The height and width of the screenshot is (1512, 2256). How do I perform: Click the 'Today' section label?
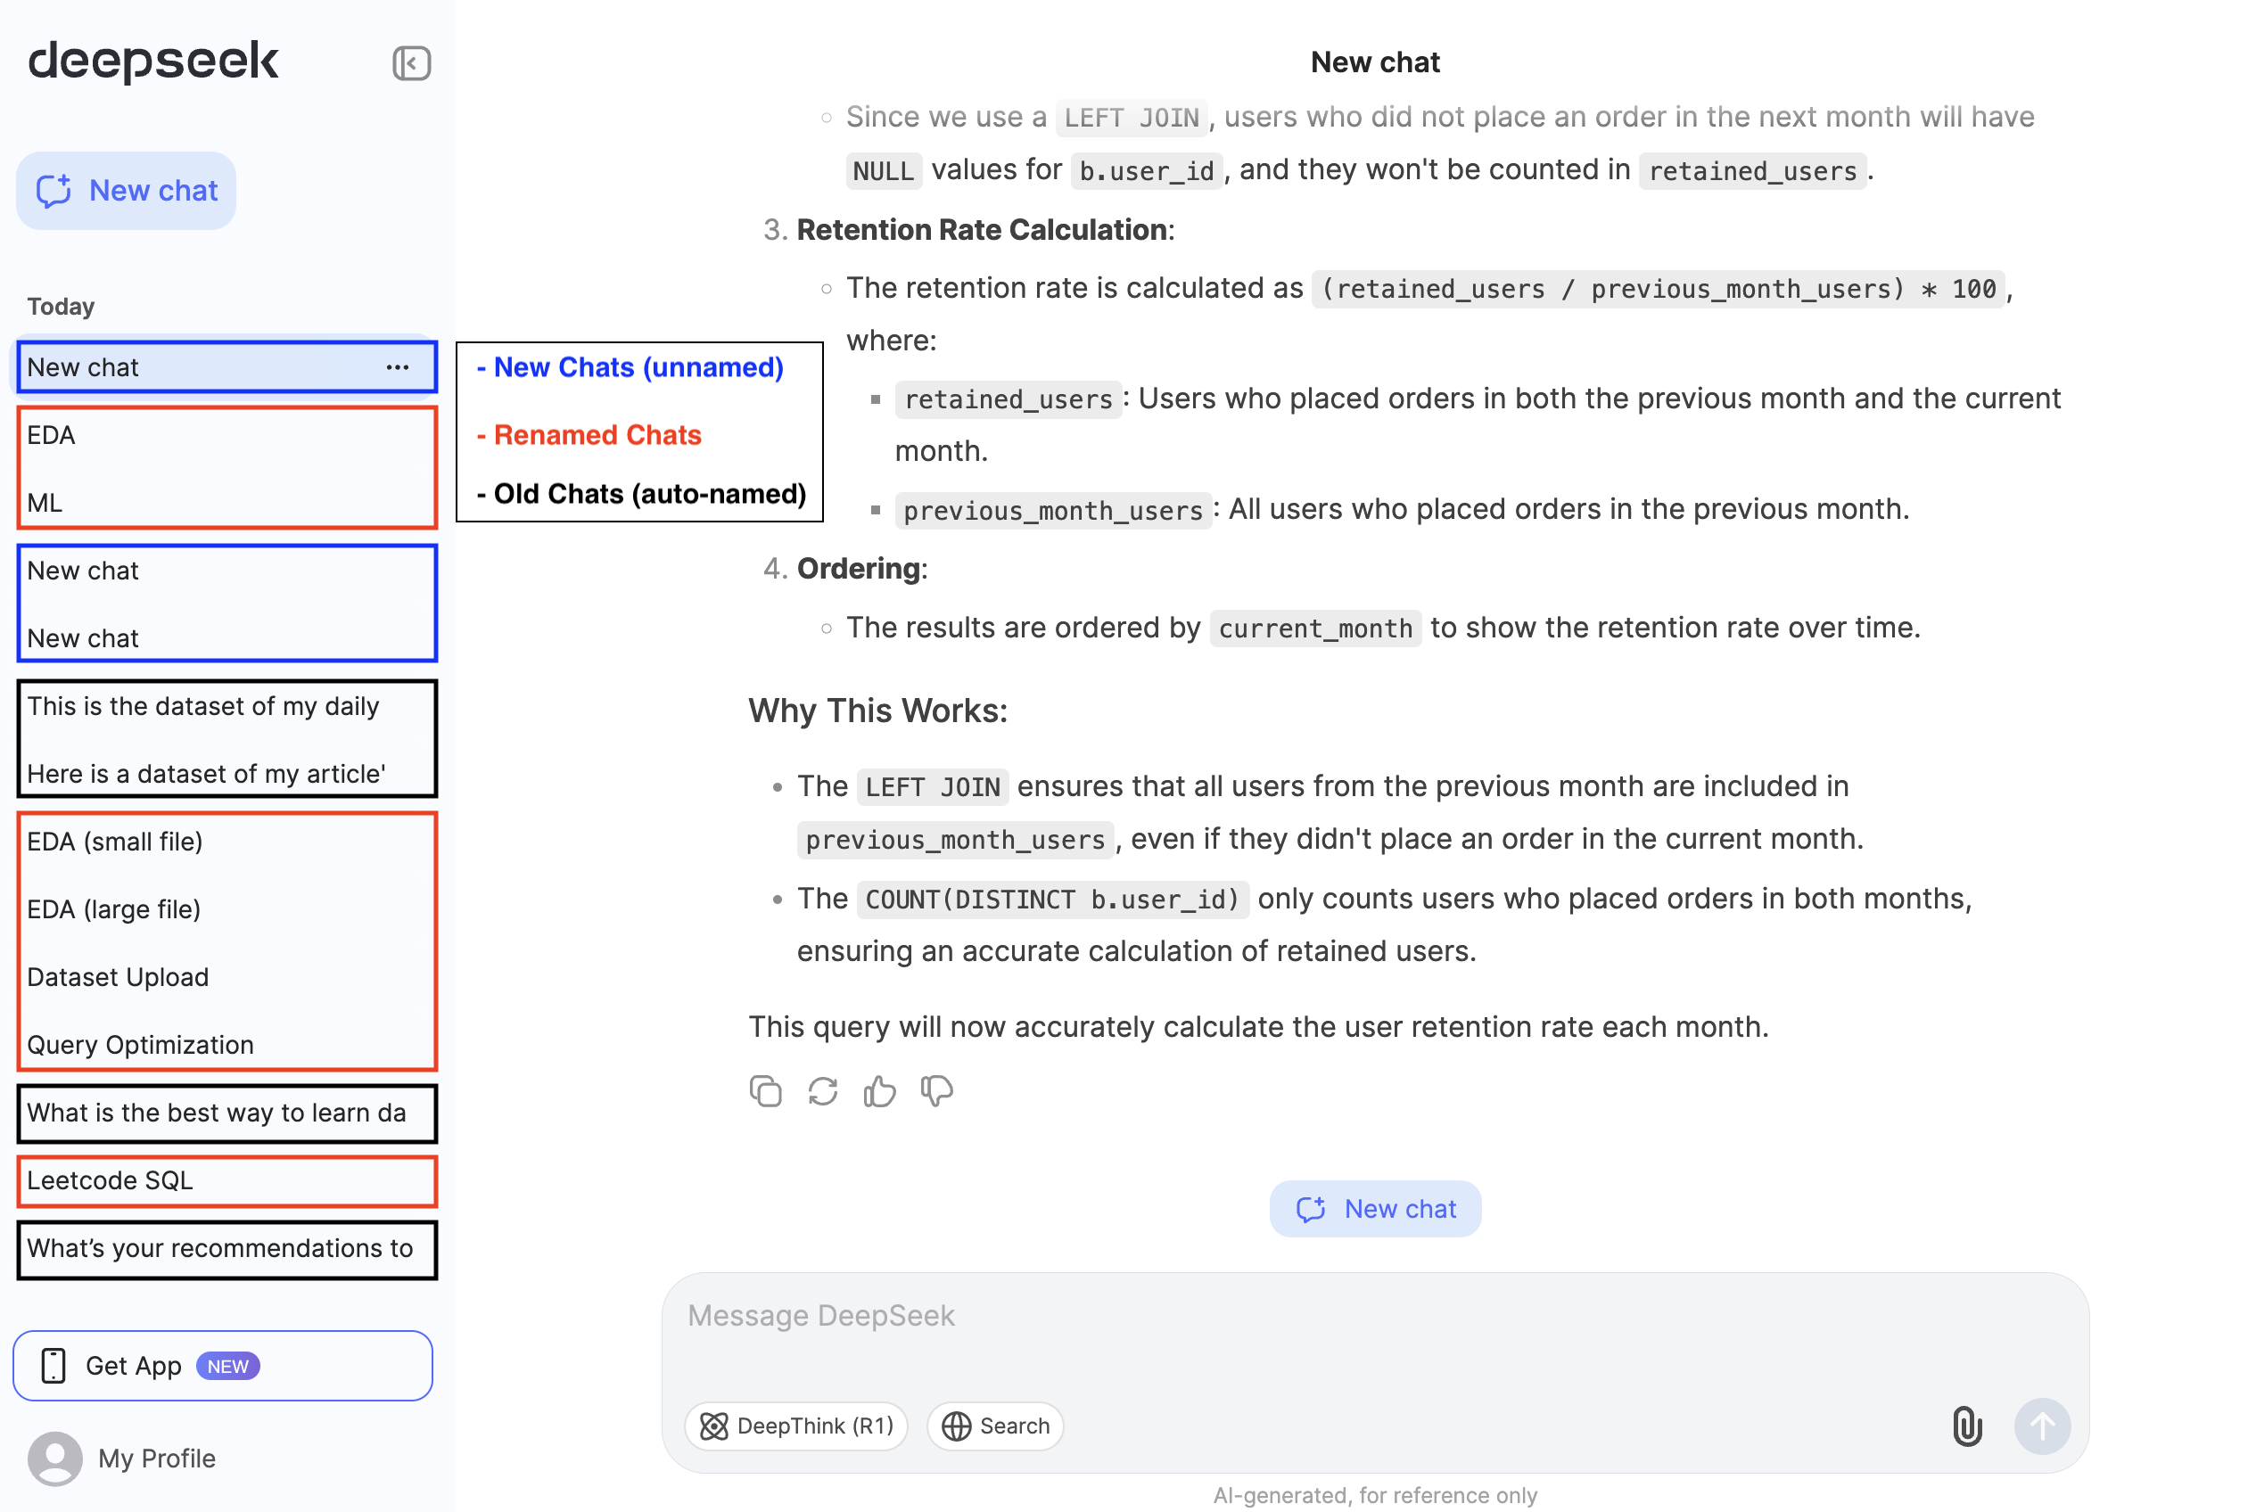[61, 307]
